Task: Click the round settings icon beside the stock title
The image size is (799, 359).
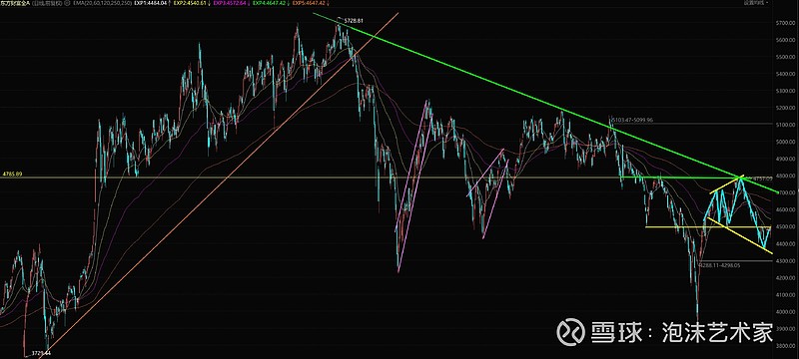Action: coord(67,3)
